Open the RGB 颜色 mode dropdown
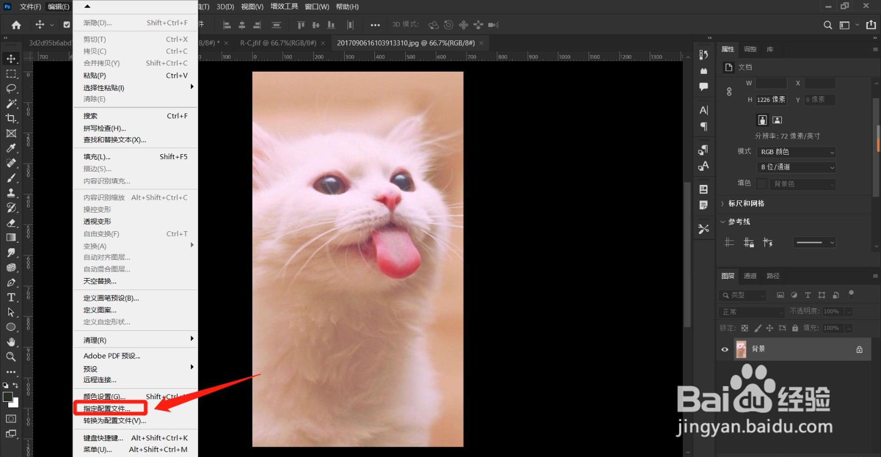 point(797,152)
